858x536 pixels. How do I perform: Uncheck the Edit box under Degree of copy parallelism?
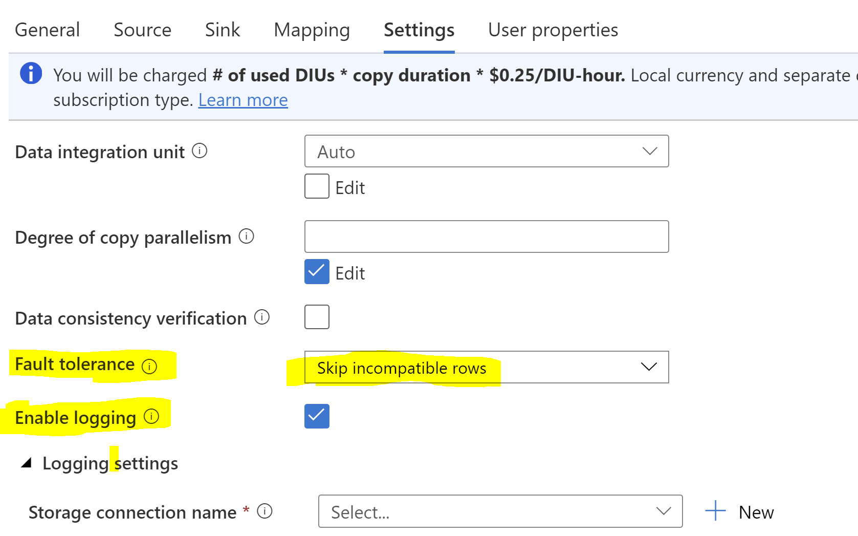(316, 272)
